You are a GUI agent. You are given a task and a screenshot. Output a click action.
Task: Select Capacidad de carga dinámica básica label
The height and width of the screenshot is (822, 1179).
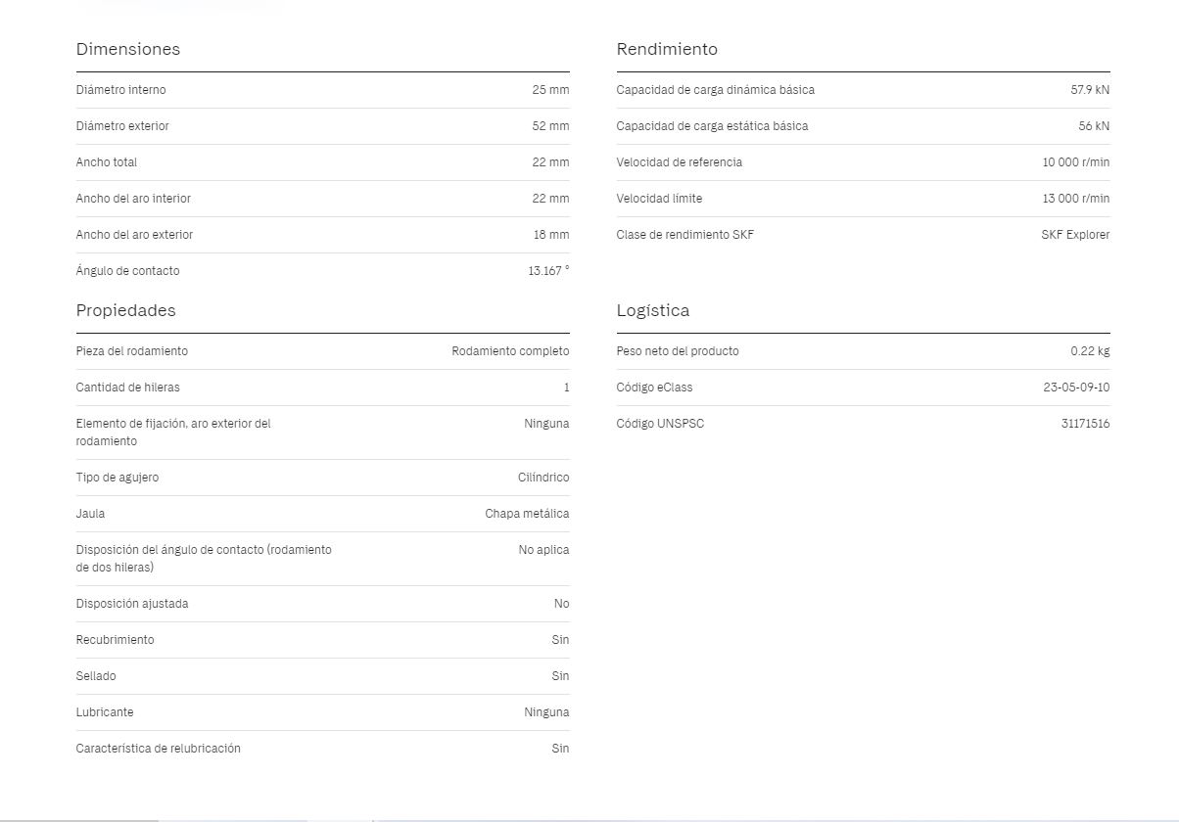pyautogui.click(x=716, y=90)
